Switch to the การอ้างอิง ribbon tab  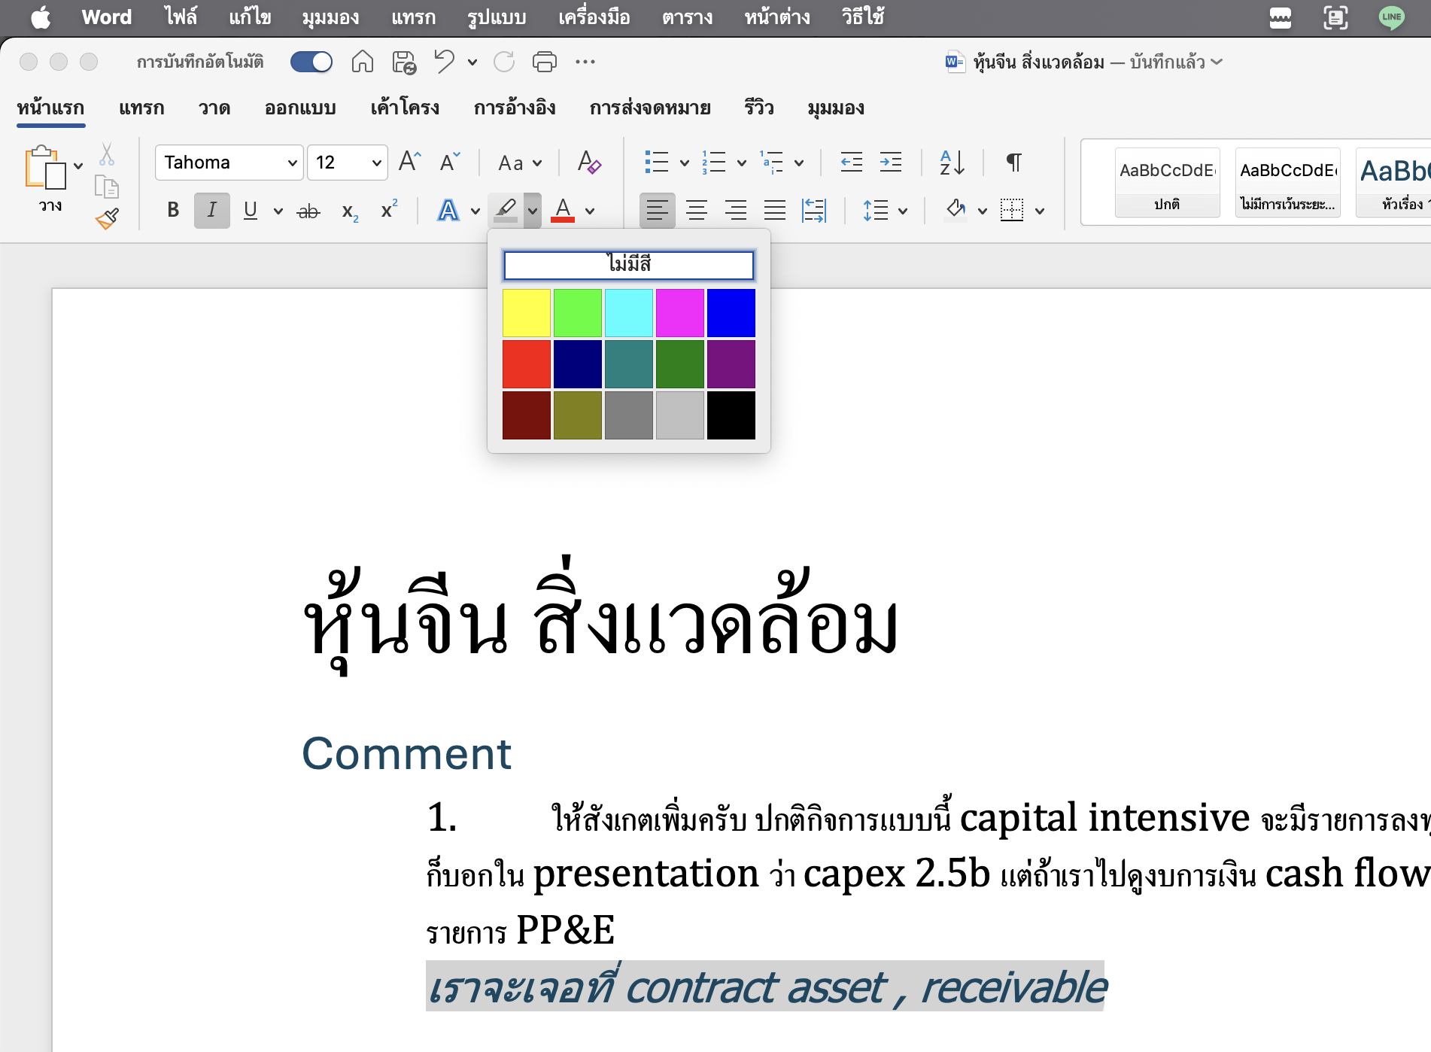(x=515, y=108)
